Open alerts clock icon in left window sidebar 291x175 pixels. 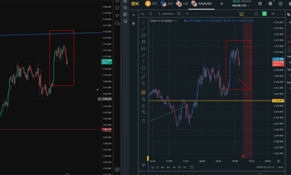pos(117,8)
